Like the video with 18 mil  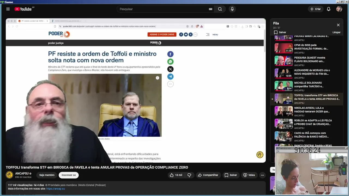coord(176,175)
